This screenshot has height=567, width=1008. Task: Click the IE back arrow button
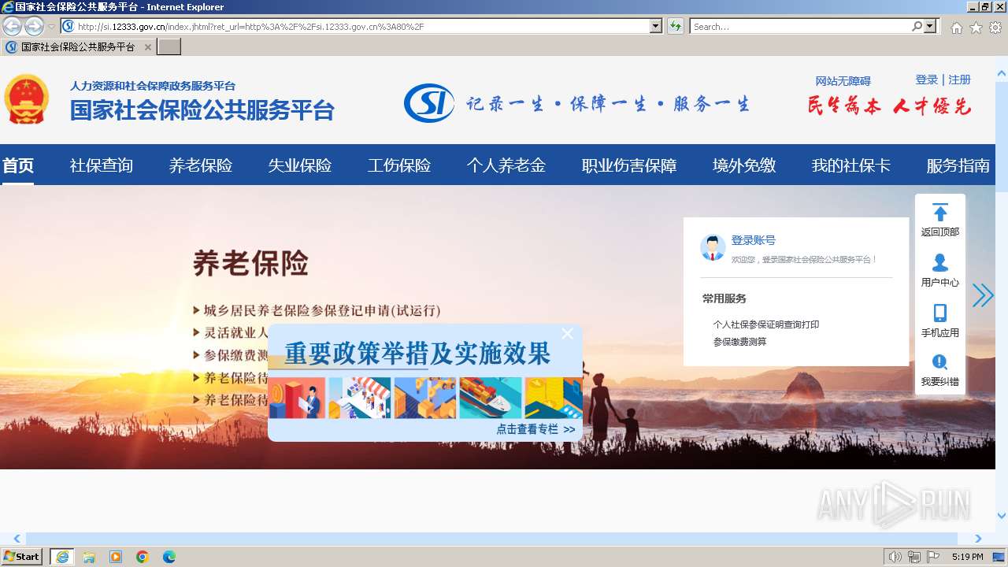[12, 26]
